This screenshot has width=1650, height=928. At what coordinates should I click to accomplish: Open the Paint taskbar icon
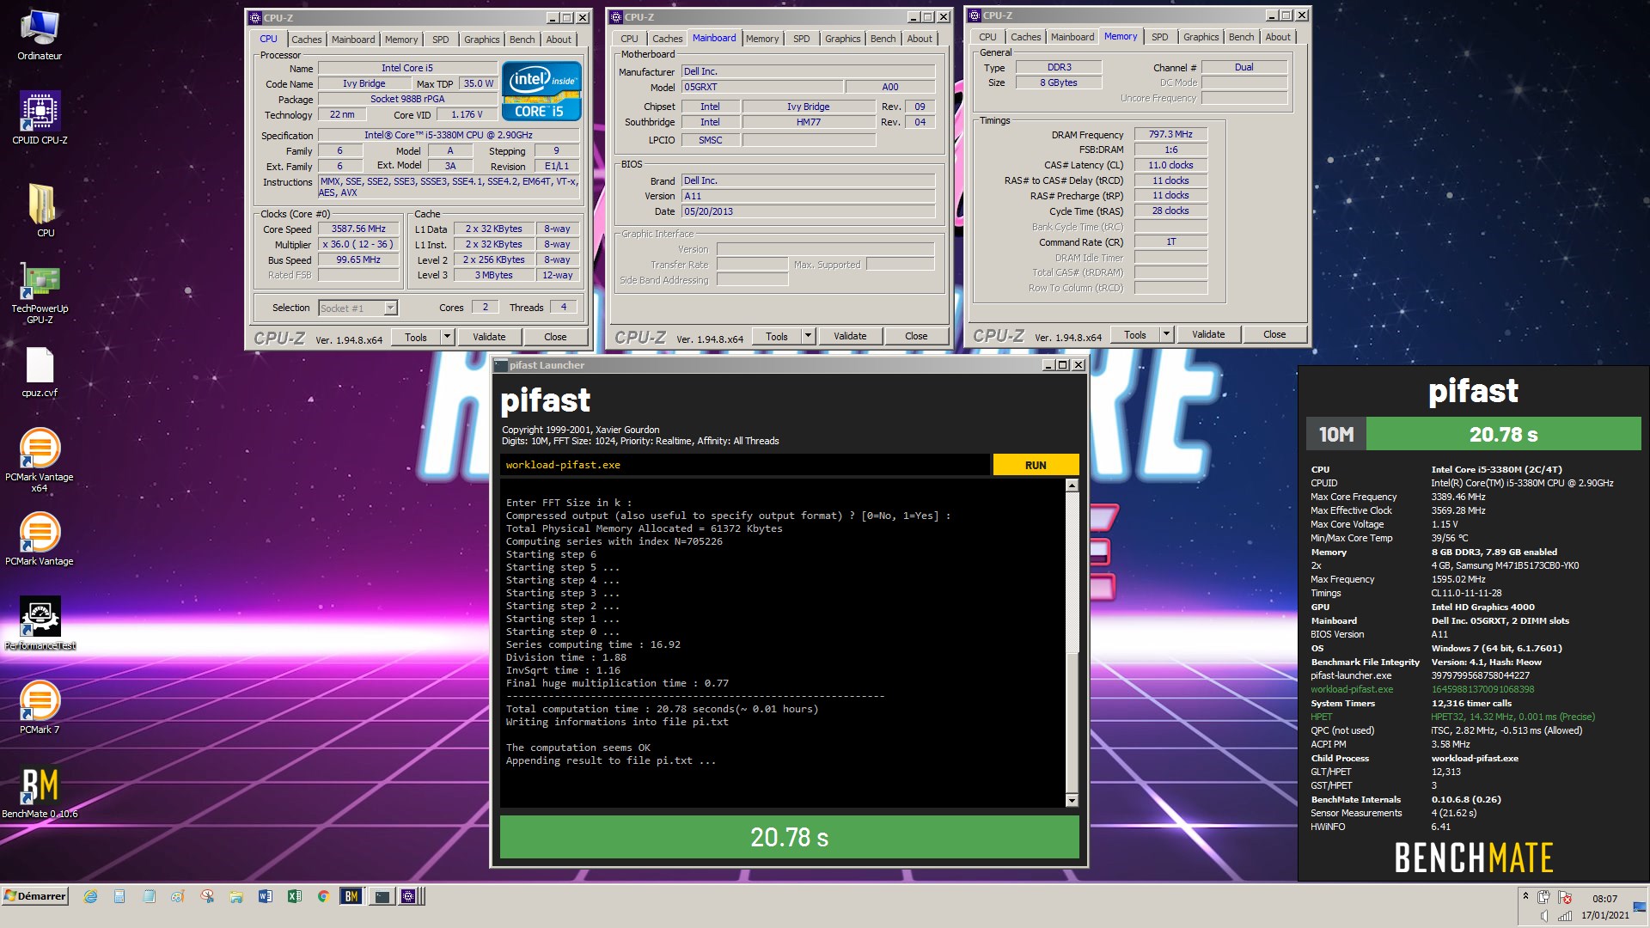[178, 896]
